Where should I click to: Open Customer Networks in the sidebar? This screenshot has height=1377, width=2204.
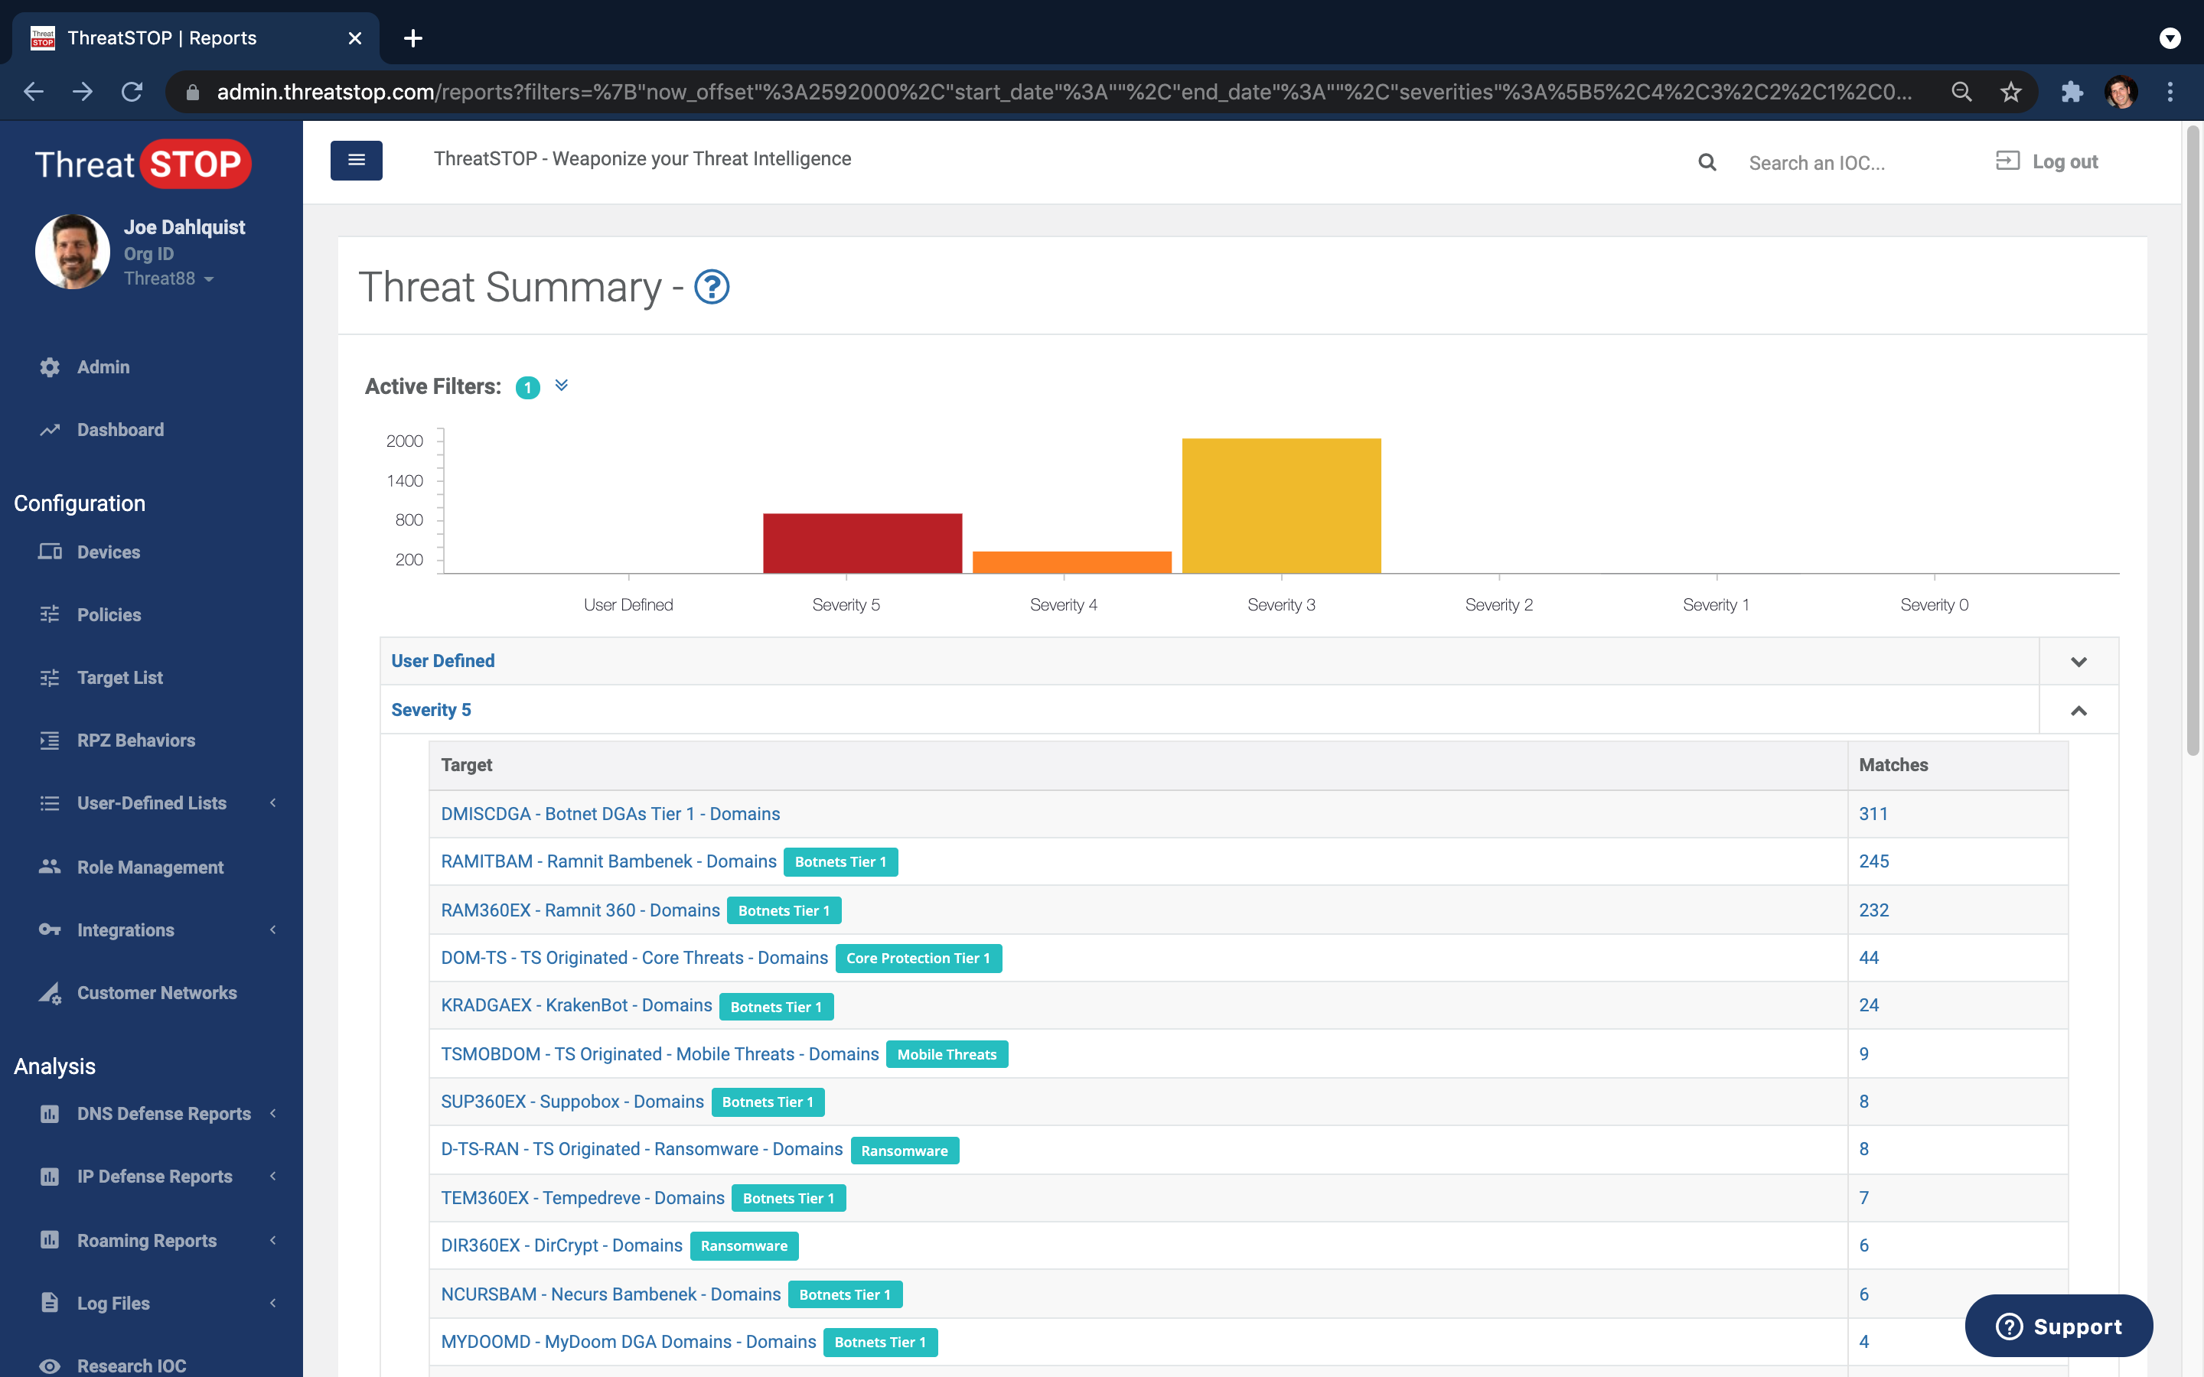(x=157, y=993)
